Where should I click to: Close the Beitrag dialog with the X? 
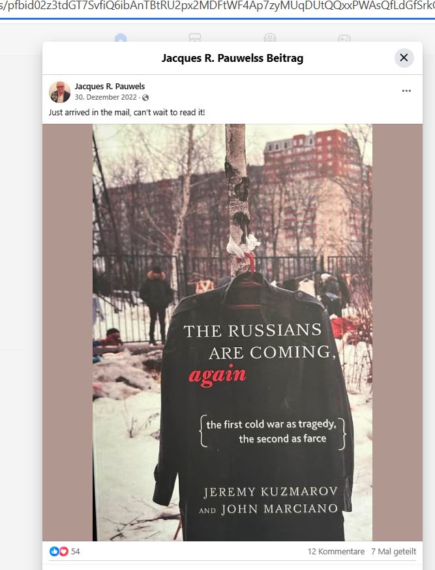click(x=404, y=58)
